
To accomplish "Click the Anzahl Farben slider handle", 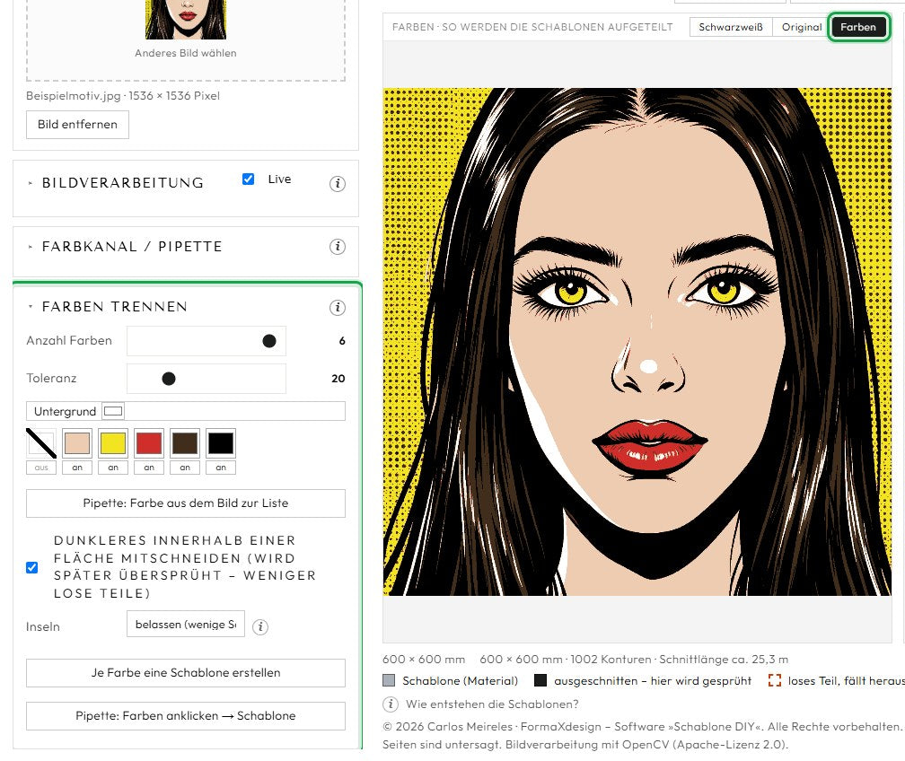I will (x=269, y=341).
